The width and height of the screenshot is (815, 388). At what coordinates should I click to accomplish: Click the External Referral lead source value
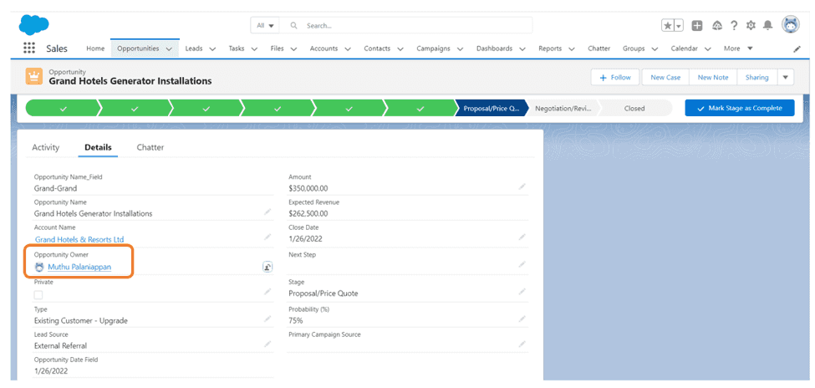60,346
